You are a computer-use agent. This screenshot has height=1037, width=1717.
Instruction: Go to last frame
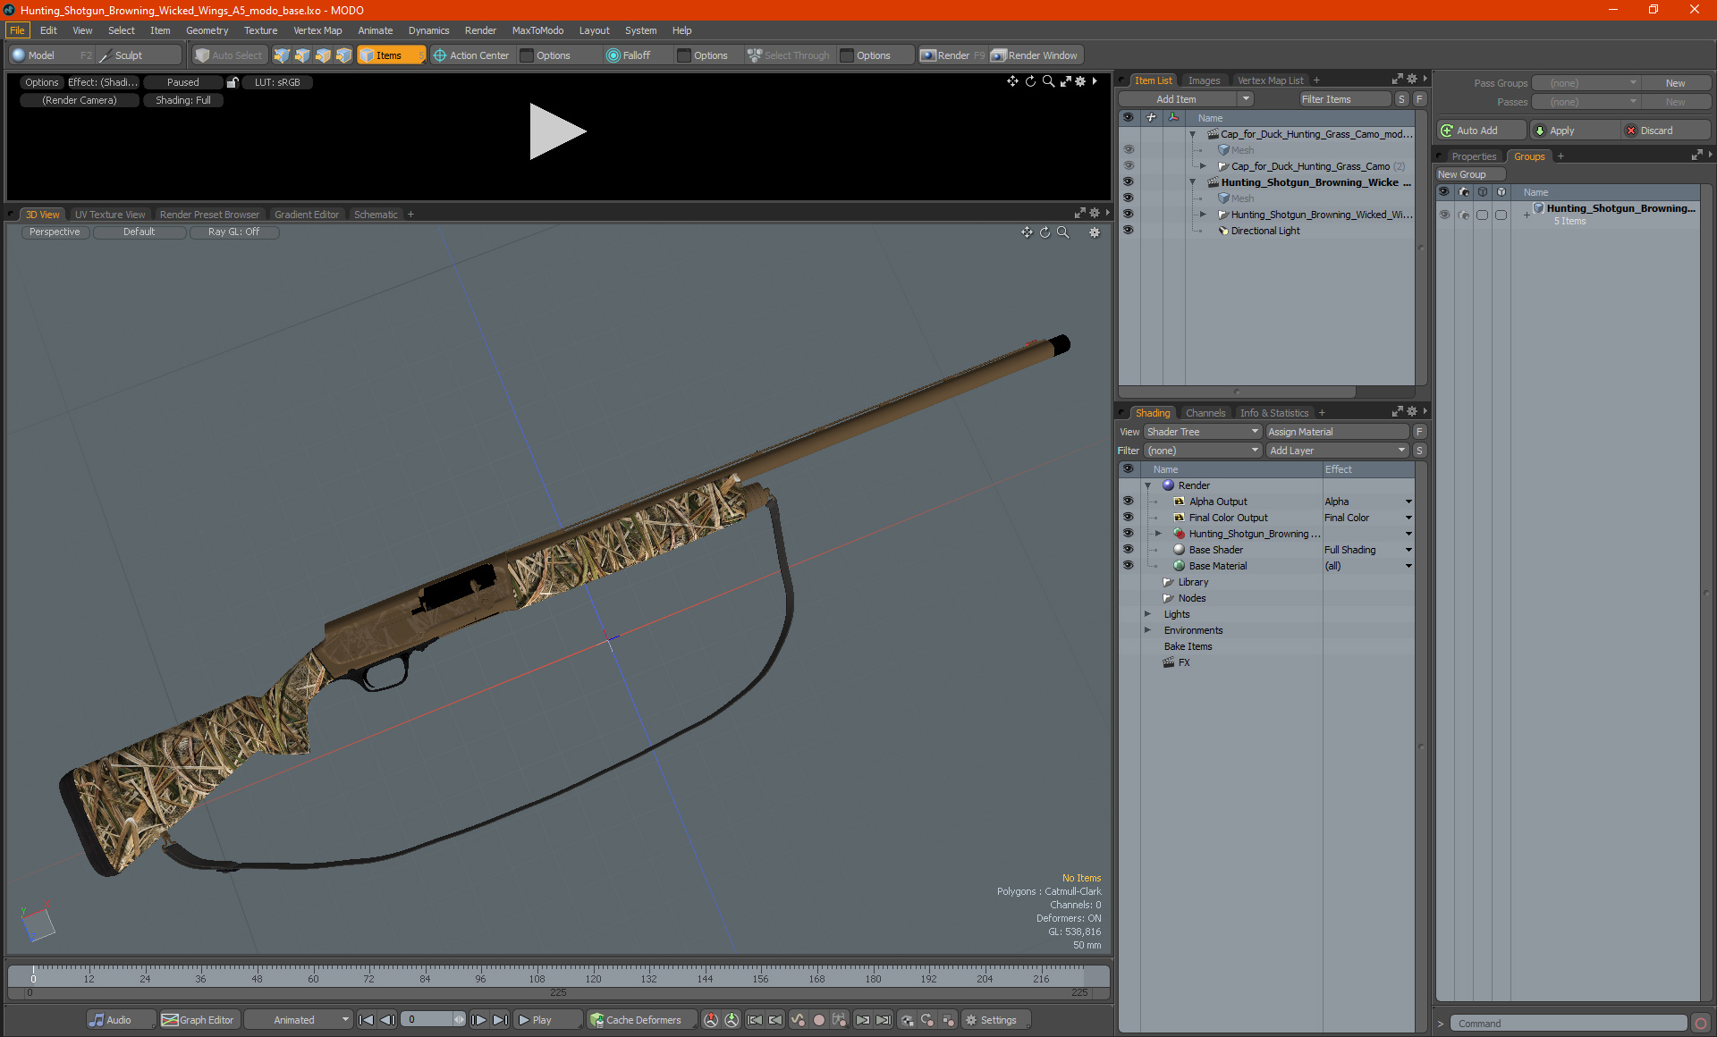500,1020
